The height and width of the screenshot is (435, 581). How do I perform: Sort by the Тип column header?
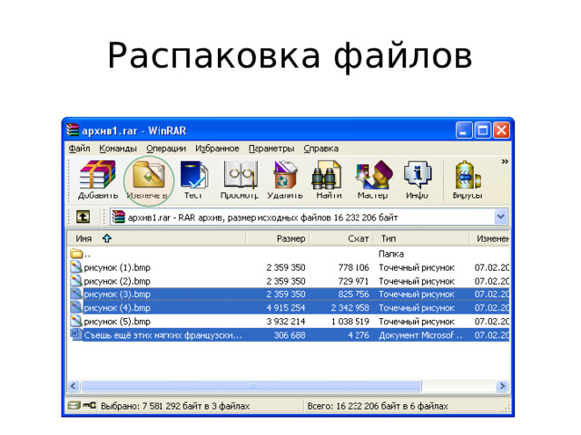pyautogui.click(x=422, y=238)
